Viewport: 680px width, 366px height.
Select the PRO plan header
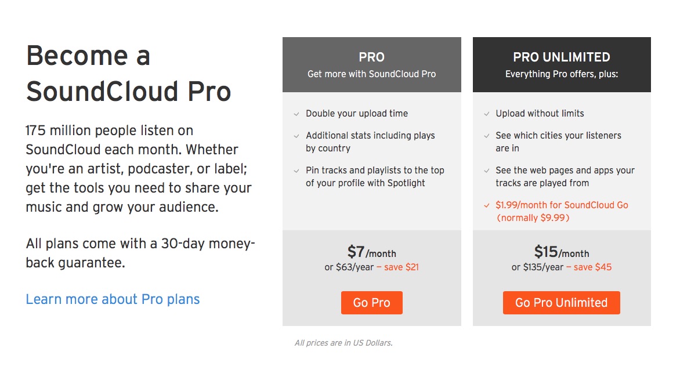tap(371, 64)
